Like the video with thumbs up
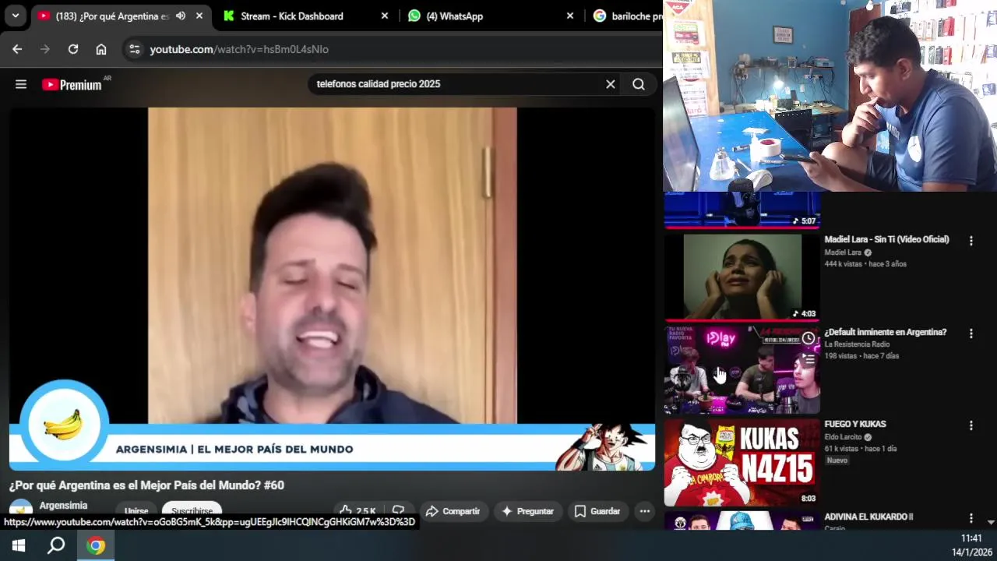 (358, 511)
